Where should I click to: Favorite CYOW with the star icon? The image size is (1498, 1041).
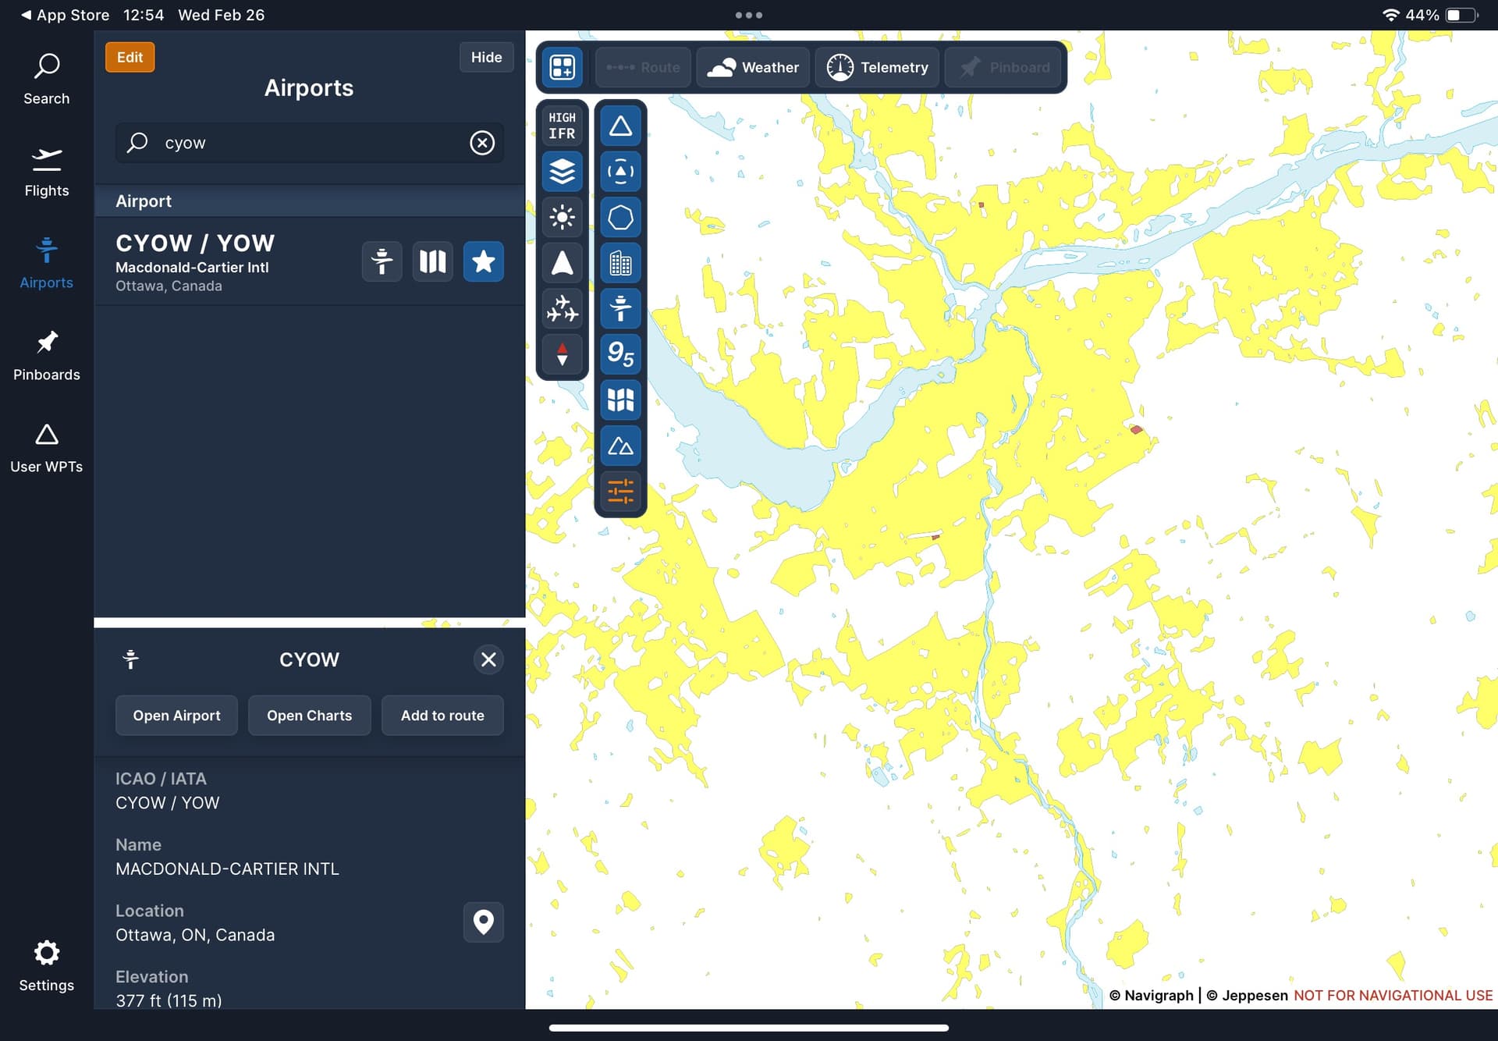(483, 261)
